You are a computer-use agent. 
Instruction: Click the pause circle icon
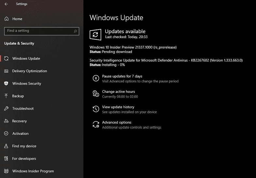(96, 78)
